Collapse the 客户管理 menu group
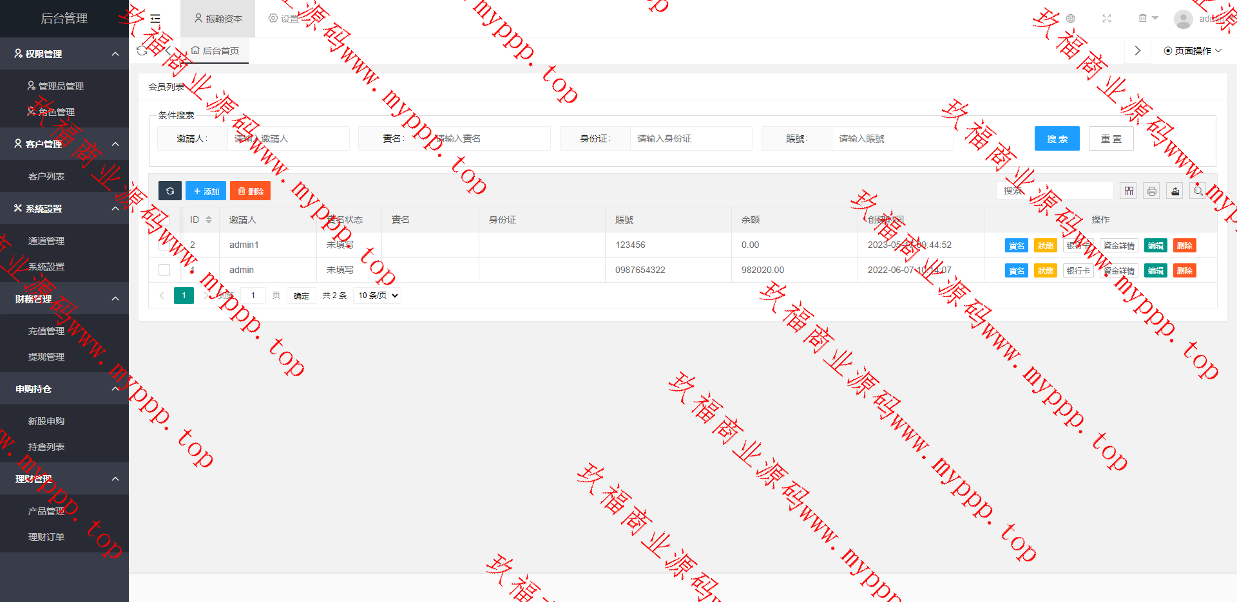This screenshot has height=602, width=1237. [x=64, y=144]
